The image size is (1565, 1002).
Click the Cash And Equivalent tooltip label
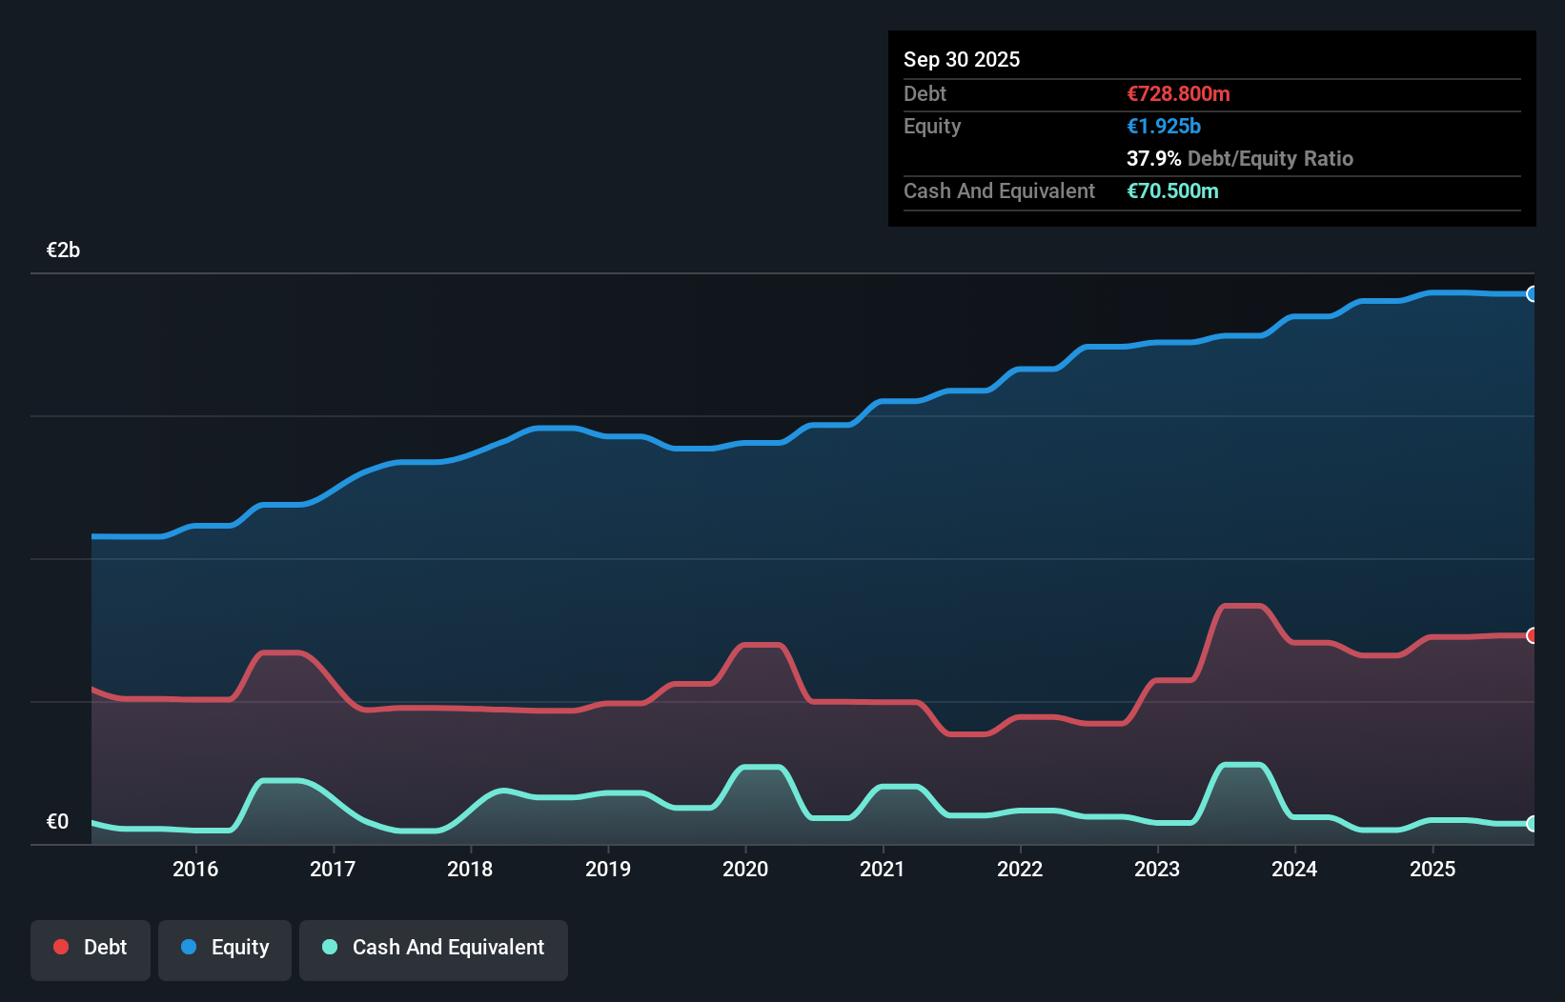999,190
